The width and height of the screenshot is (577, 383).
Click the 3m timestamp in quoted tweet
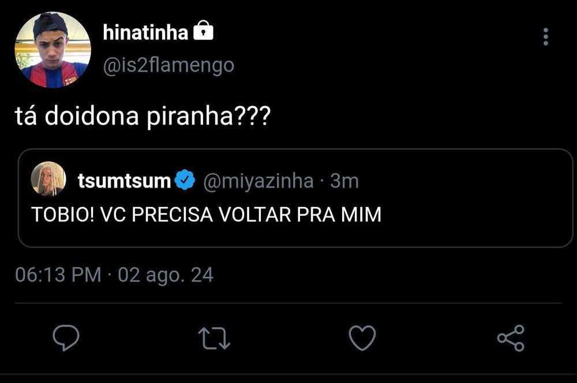(x=344, y=181)
